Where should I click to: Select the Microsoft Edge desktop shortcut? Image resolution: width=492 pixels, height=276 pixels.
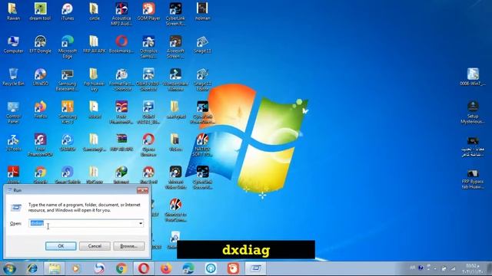[x=68, y=47]
